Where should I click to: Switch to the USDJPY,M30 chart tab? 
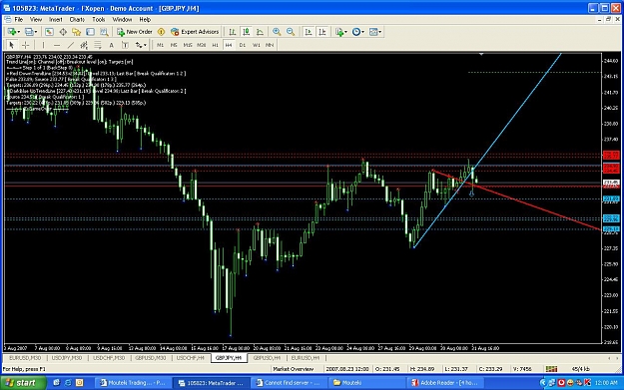(67, 358)
